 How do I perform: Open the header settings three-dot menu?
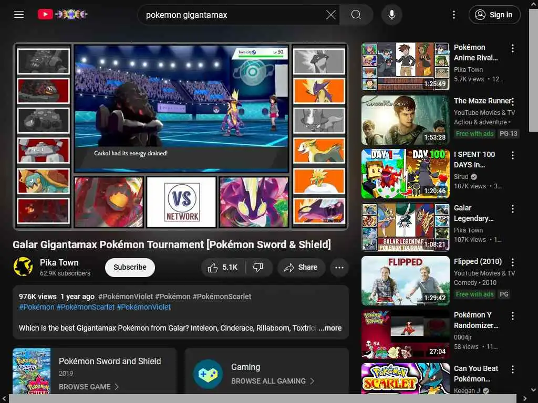(453, 15)
